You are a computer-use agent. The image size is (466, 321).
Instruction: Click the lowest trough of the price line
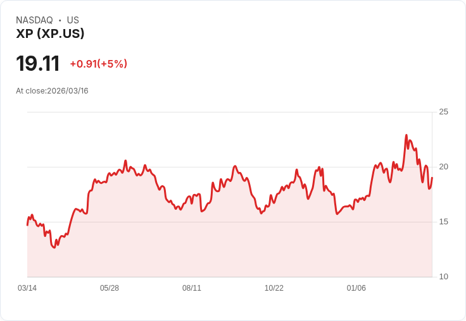tap(54, 248)
